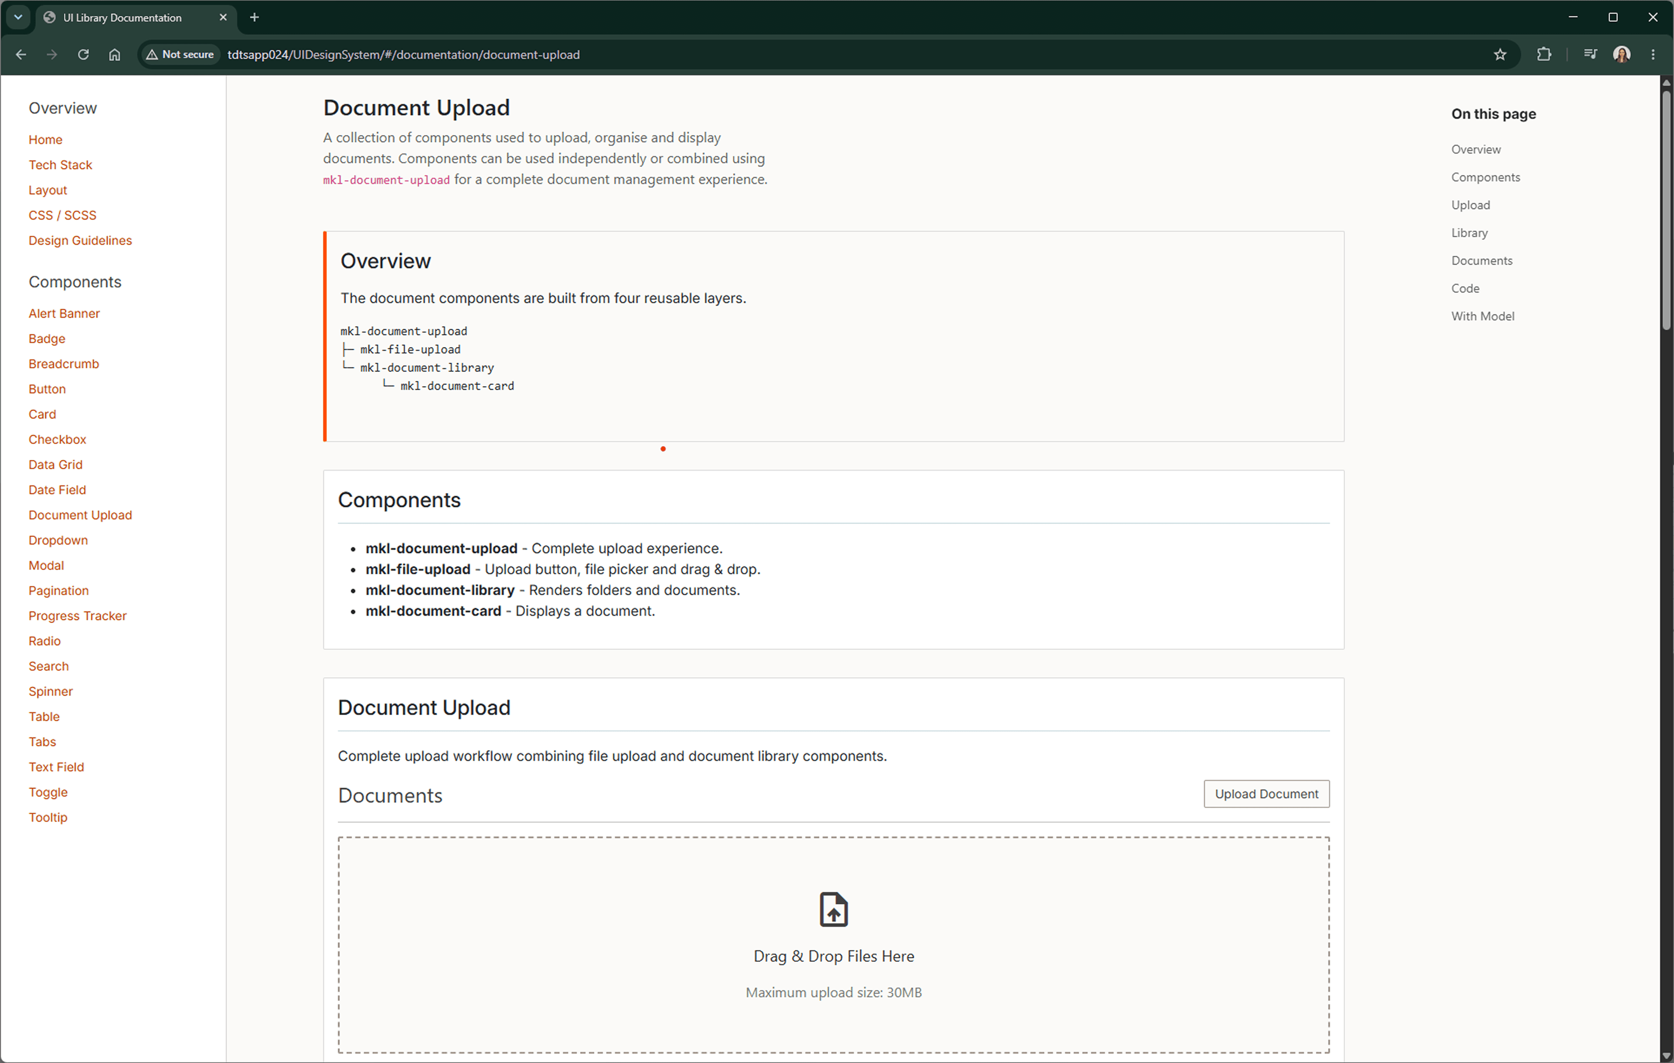This screenshot has height=1063, width=1674.
Task: Select the UI Library Documentation tab
Action: (136, 18)
